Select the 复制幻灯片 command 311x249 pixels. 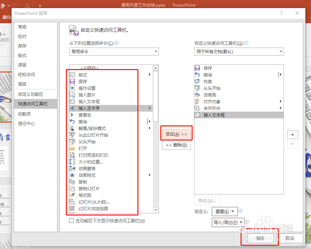point(85,188)
